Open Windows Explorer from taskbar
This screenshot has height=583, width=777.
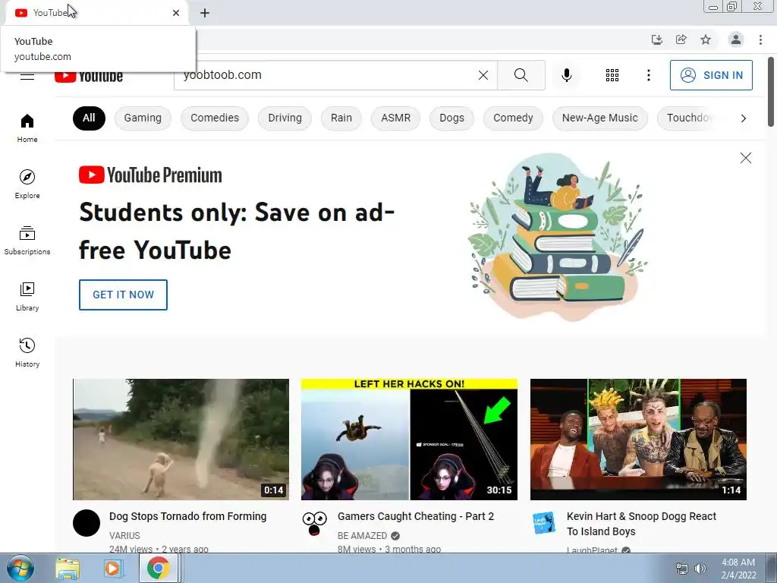click(68, 569)
